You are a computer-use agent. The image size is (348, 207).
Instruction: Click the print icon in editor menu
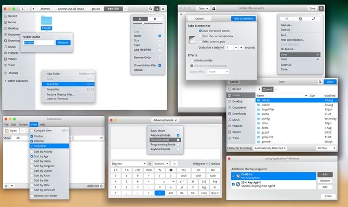click(300, 19)
